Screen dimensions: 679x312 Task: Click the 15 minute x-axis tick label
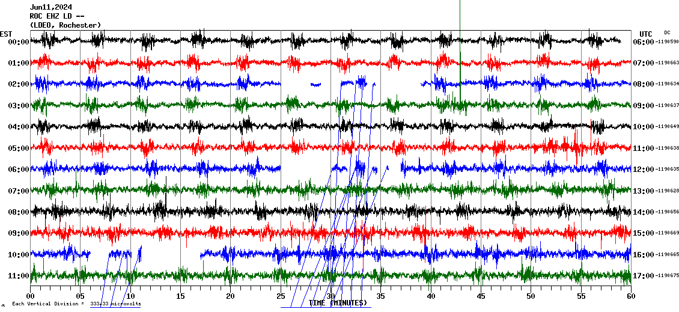[x=180, y=296]
